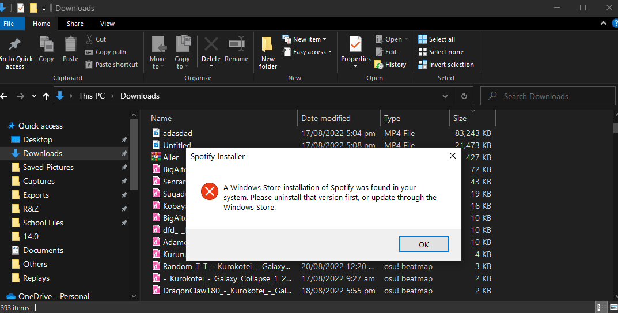Select School Files in the sidebar
The image size is (618, 313).
(x=43, y=223)
